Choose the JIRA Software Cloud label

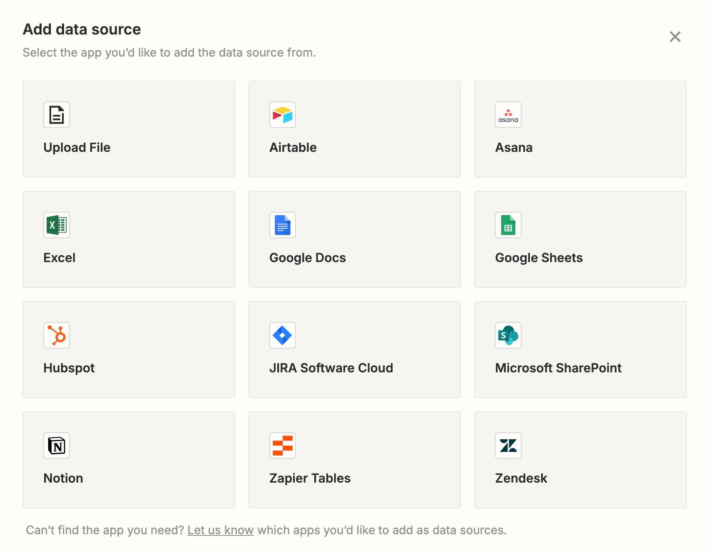tap(331, 368)
